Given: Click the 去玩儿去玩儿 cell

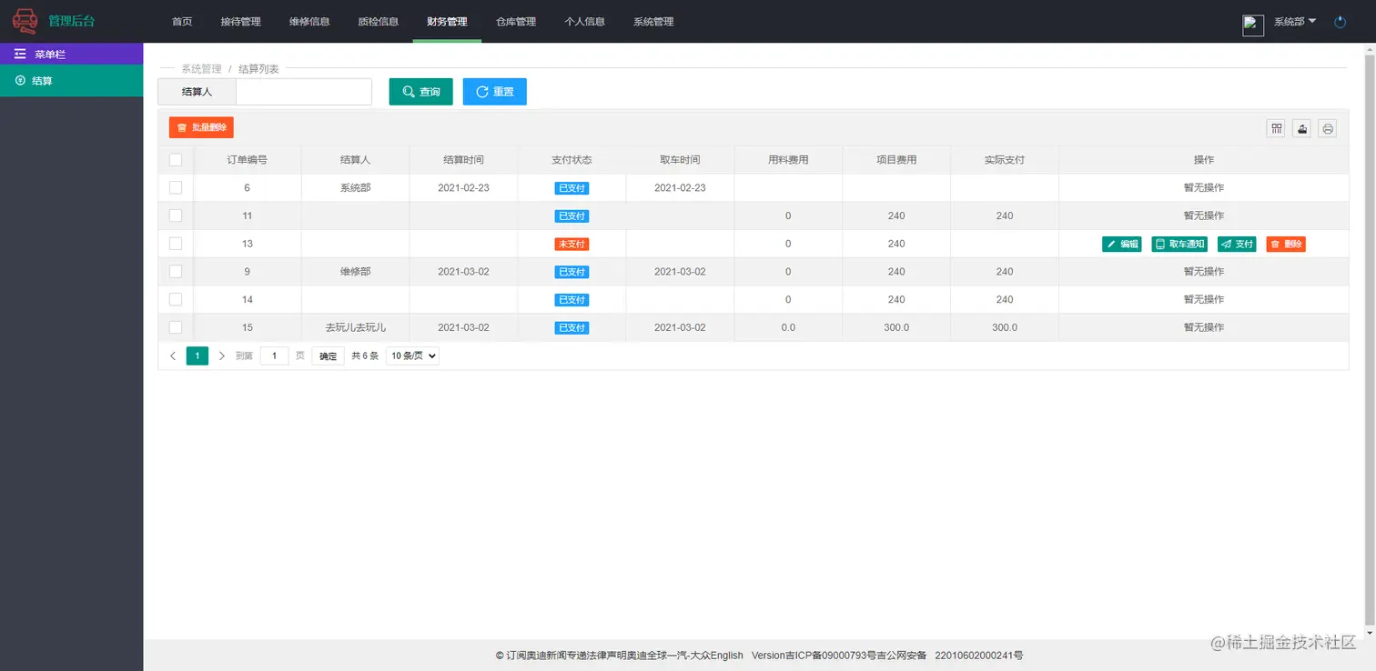Looking at the screenshot, I should pyautogui.click(x=355, y=327).
